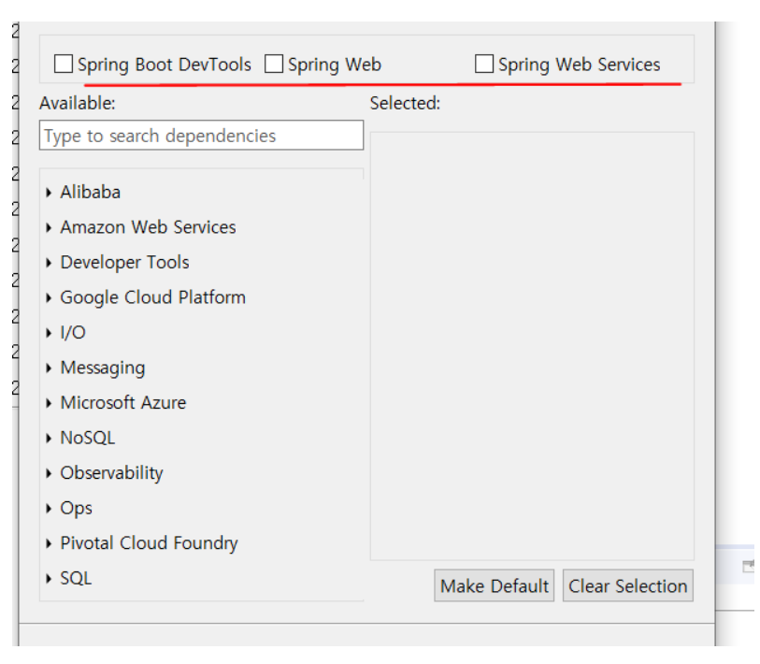Expand the NoSQL category arrow
The height and width of the screenshot is (664, 760).
tap(49, 439)
